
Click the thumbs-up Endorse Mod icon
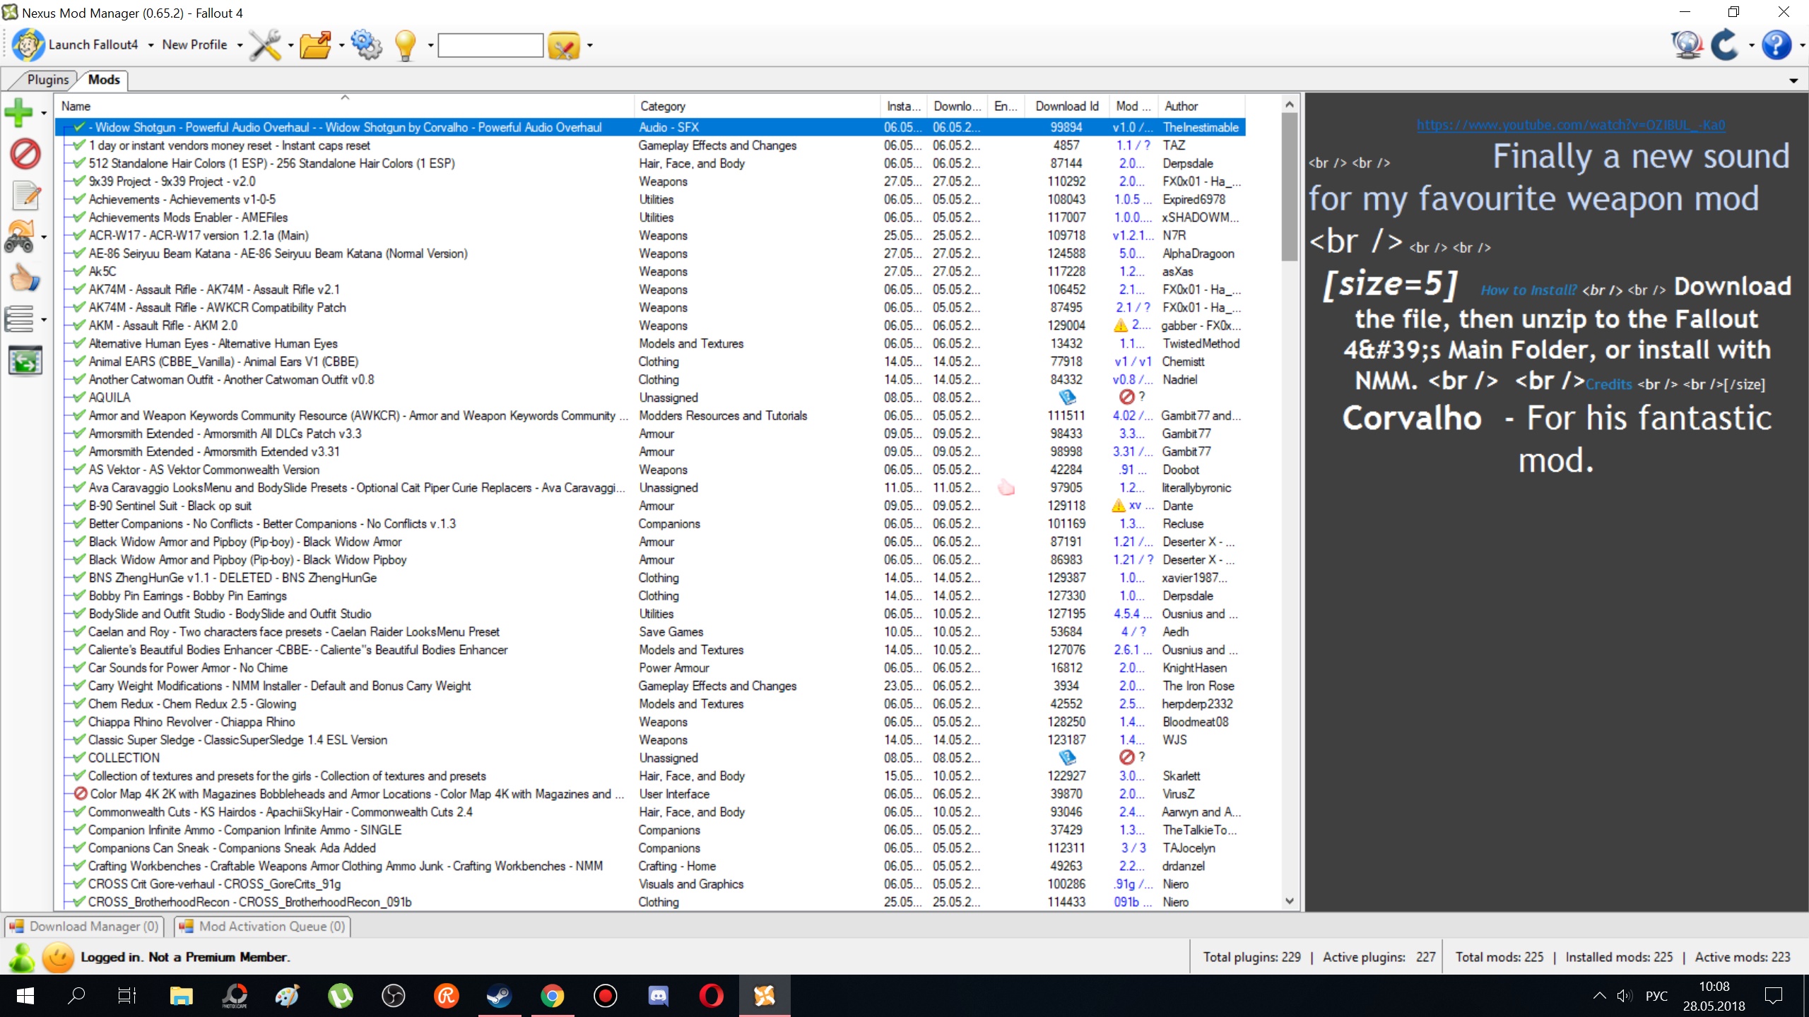[25, 278]
